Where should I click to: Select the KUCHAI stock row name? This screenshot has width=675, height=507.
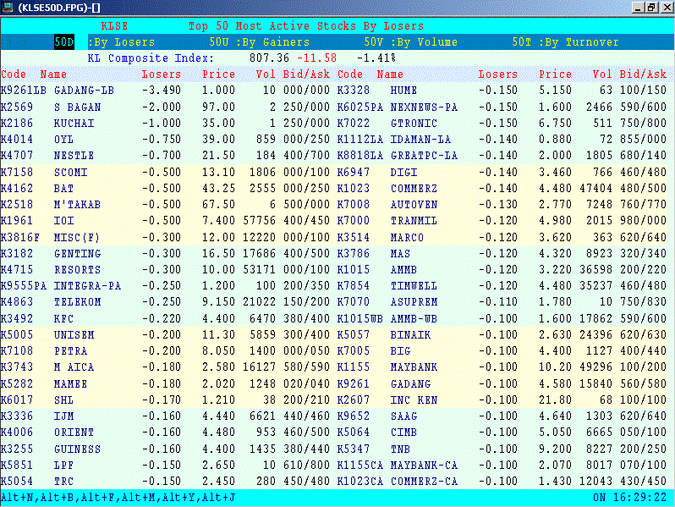tap(74, 124)
